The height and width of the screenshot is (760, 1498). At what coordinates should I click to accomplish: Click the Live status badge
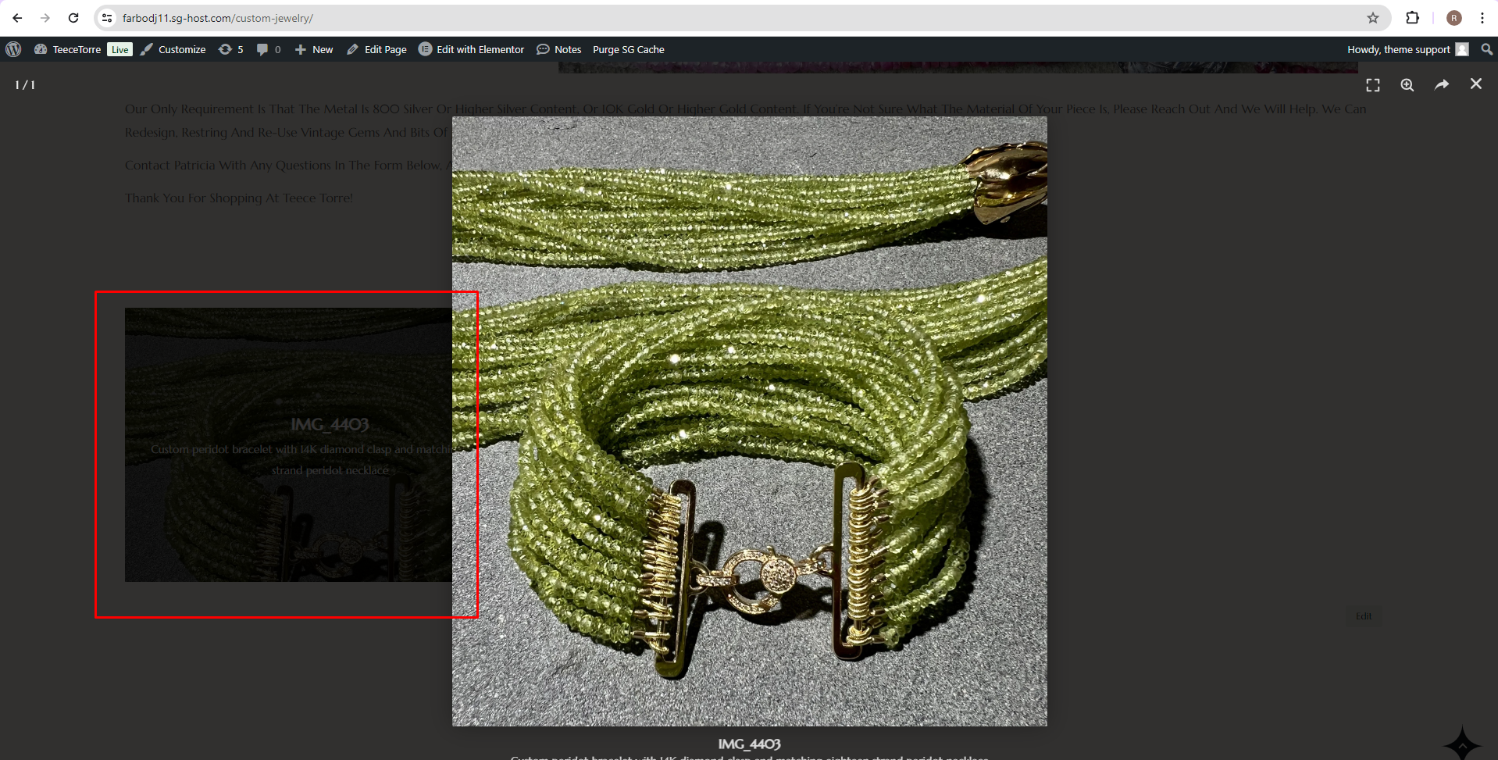click(x=119, y=49)
